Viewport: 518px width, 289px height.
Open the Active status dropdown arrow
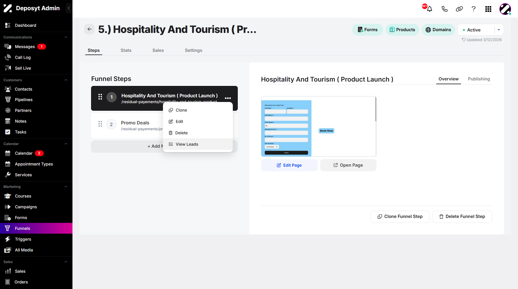pyautogui.click(x=499, y=30)
